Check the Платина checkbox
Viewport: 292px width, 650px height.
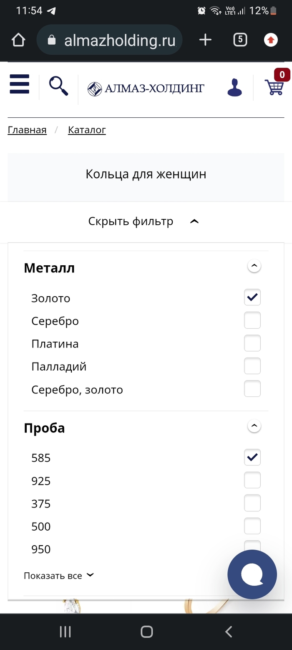(252, 343)
